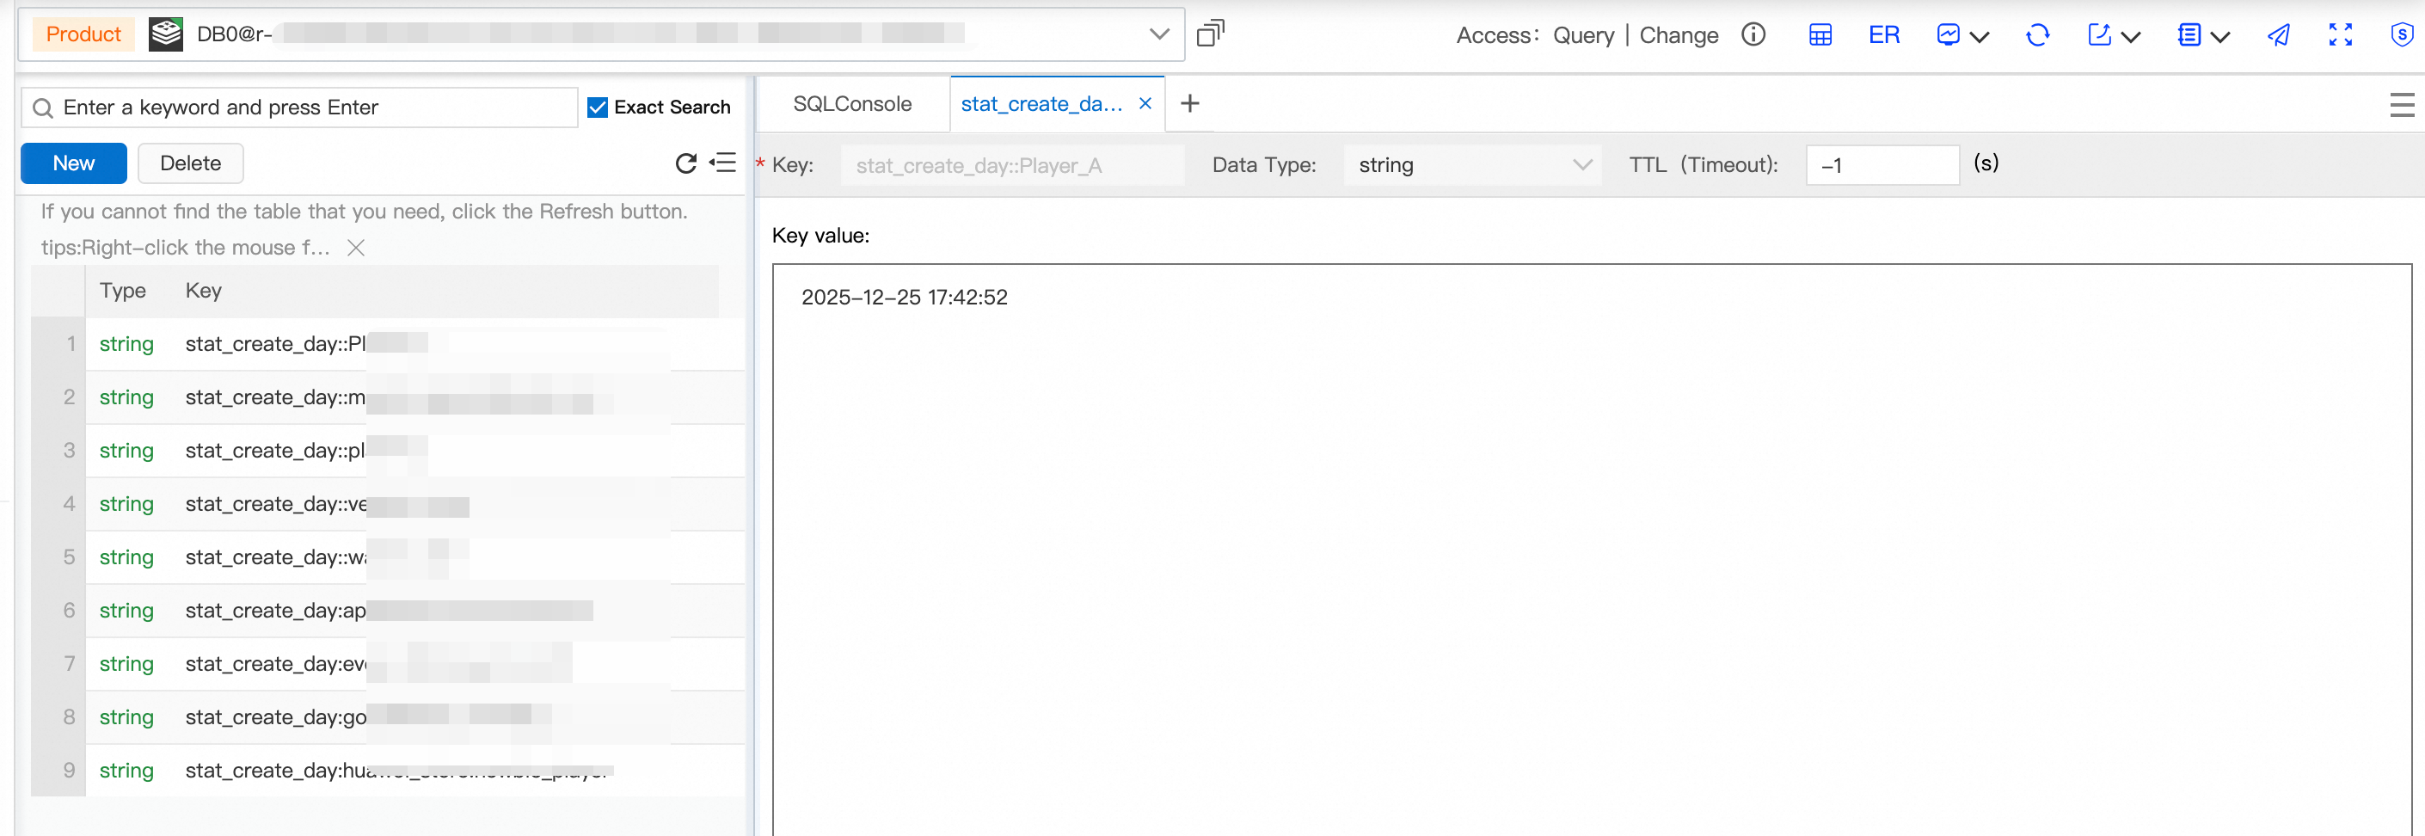
Task: Click the TTL timeout input field
Action: pos(1882,166)
